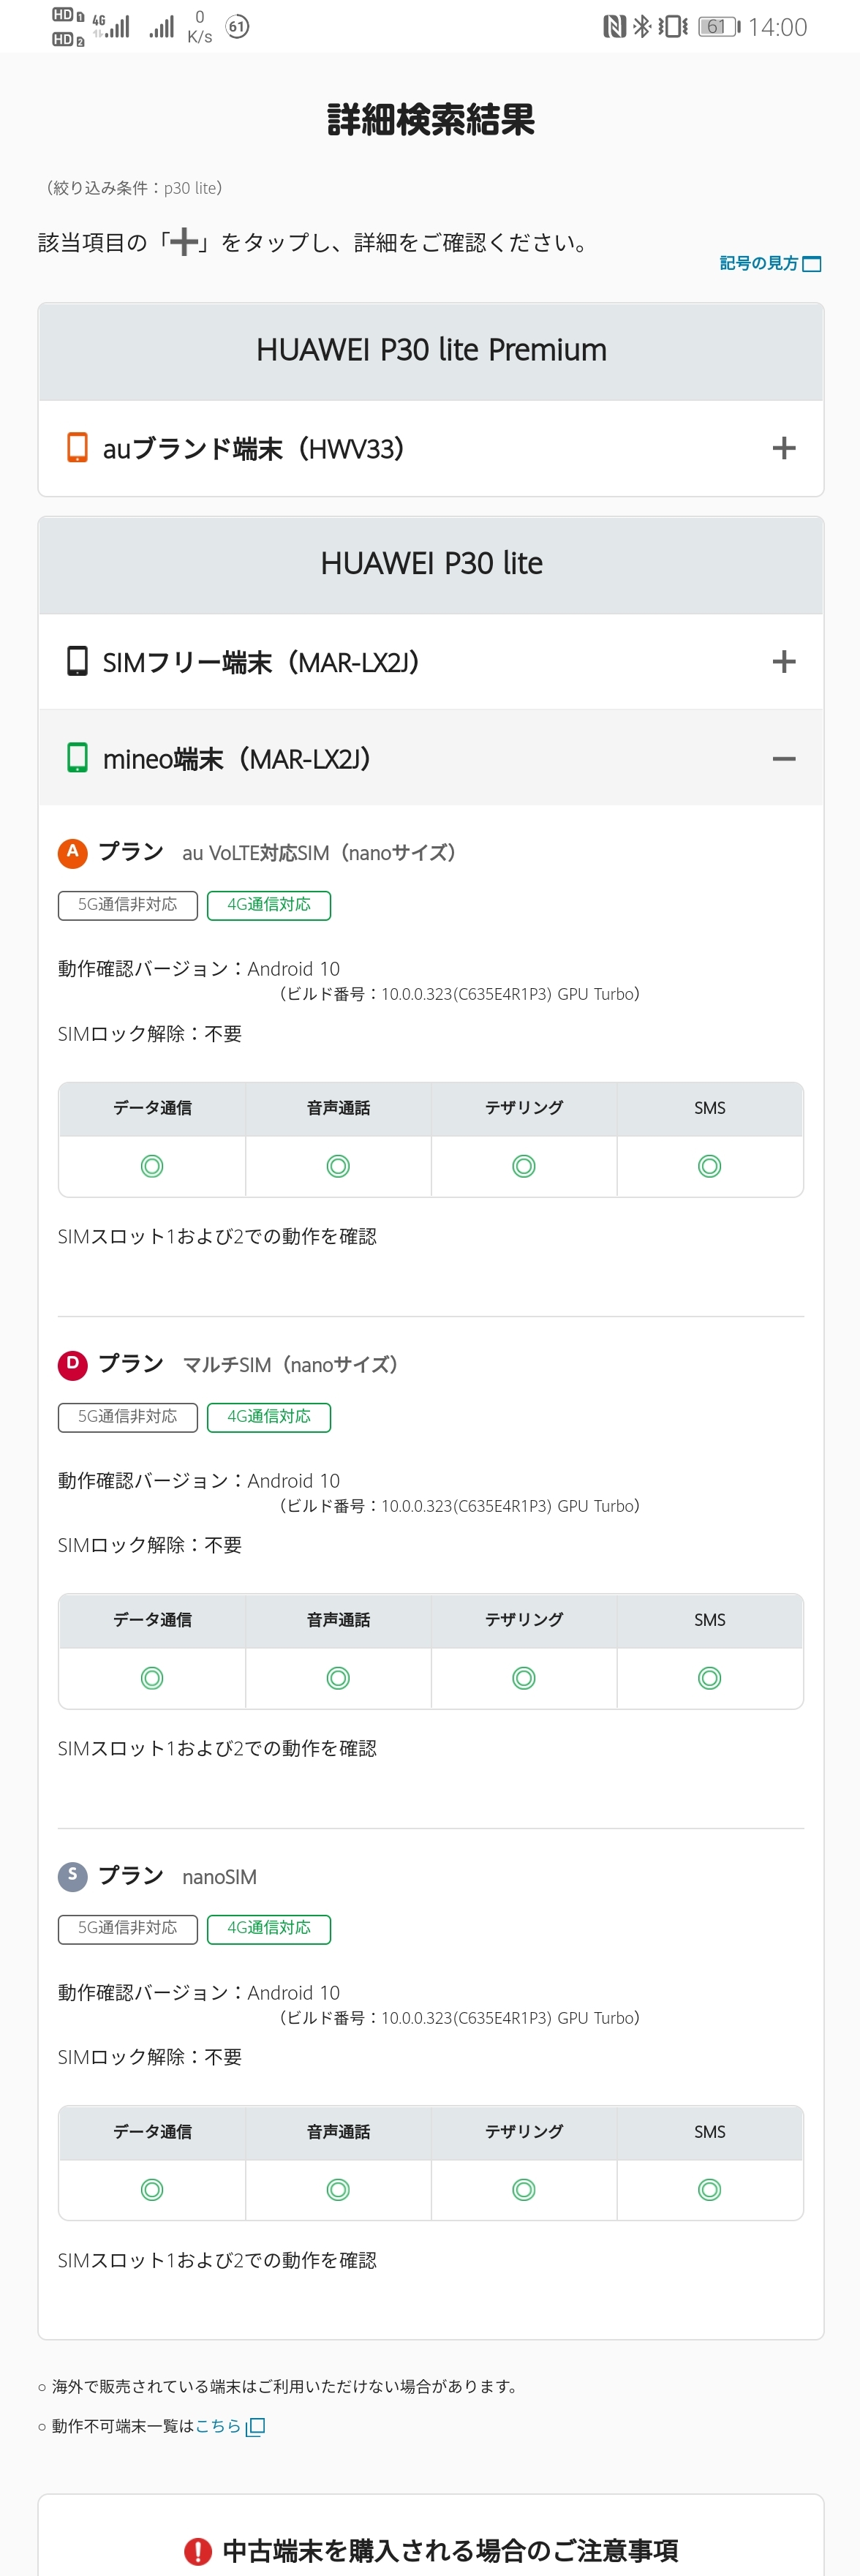Select the HUAWEI P30 lite Premium header
This screenshot has width=860, height=2576.
click(x=431, y=350)
